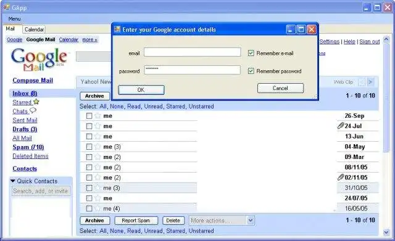Open the All Mail folder
The width and height of the screenshot is (395, 241).
22,138
